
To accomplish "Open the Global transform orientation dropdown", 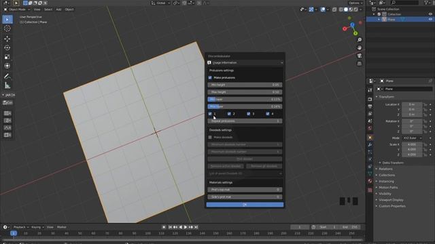I will pyautogui.click(x=160, y=3).
